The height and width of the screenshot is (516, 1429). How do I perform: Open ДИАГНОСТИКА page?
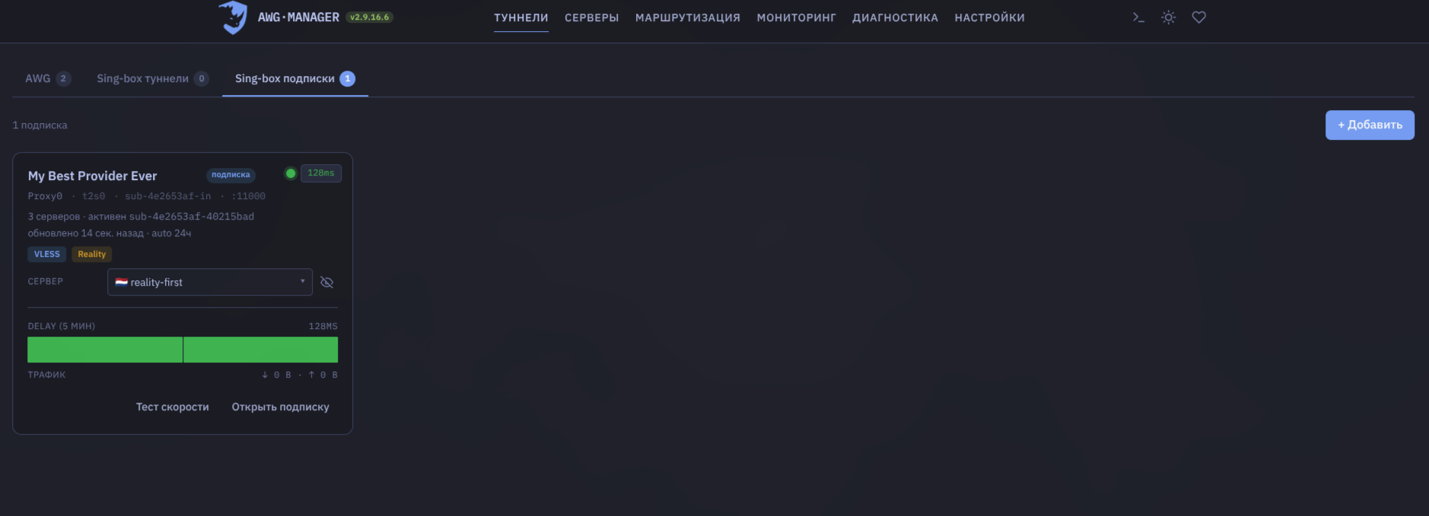[x=896, y=17]
